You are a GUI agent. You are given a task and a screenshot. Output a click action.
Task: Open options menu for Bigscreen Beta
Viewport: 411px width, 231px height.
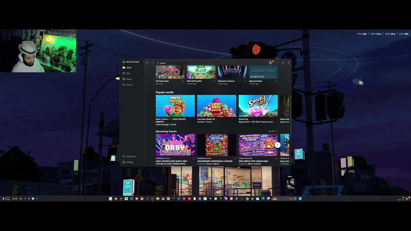pyautogui.click(x=276, y=81)
